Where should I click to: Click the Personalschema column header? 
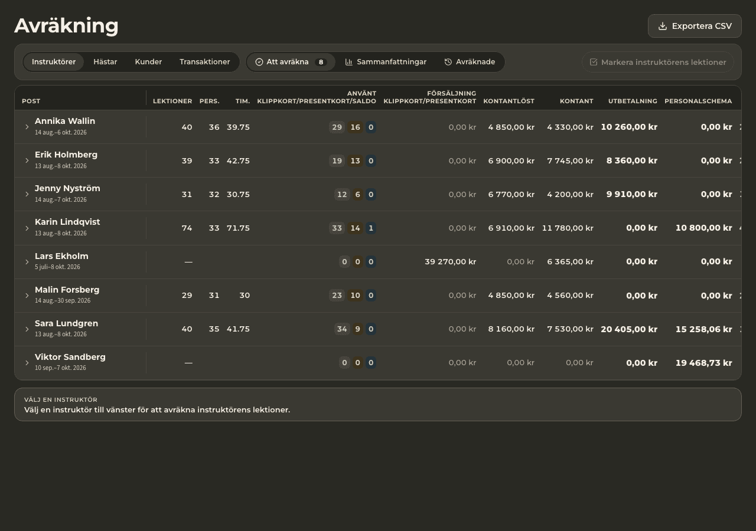pyautogui.click(x=698, y=101)
